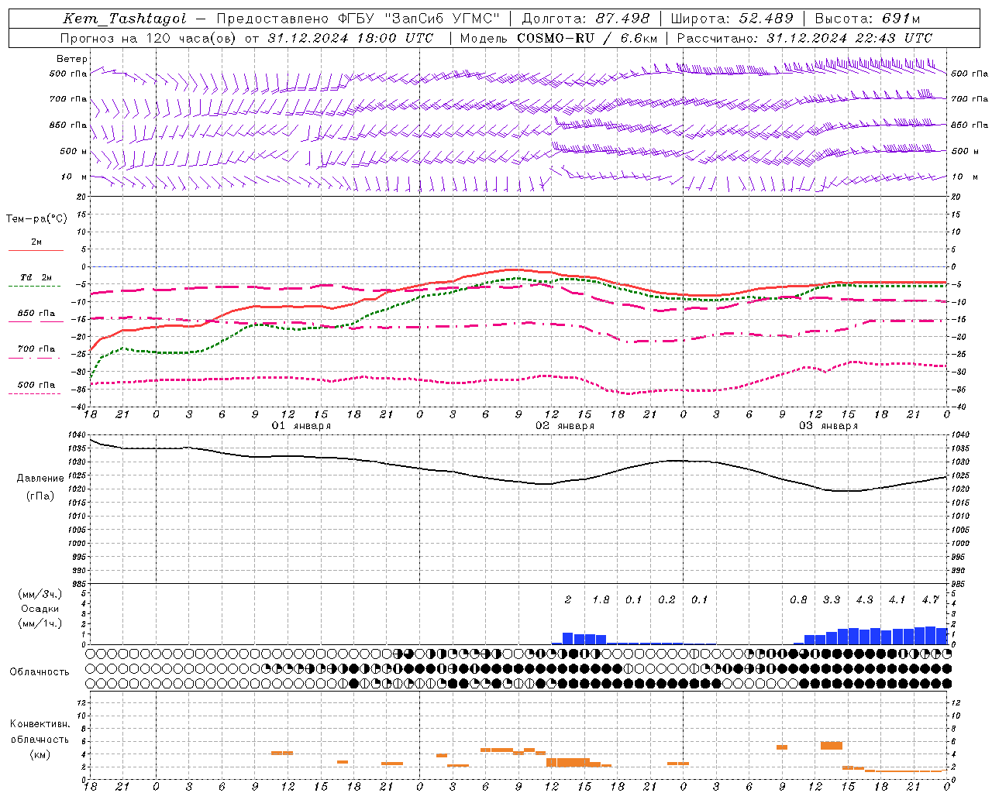Image resolution: width=992 pixels, height=793 pixels.
Task: Click the 4.1 precipitation total value
Action: (897, 600)
